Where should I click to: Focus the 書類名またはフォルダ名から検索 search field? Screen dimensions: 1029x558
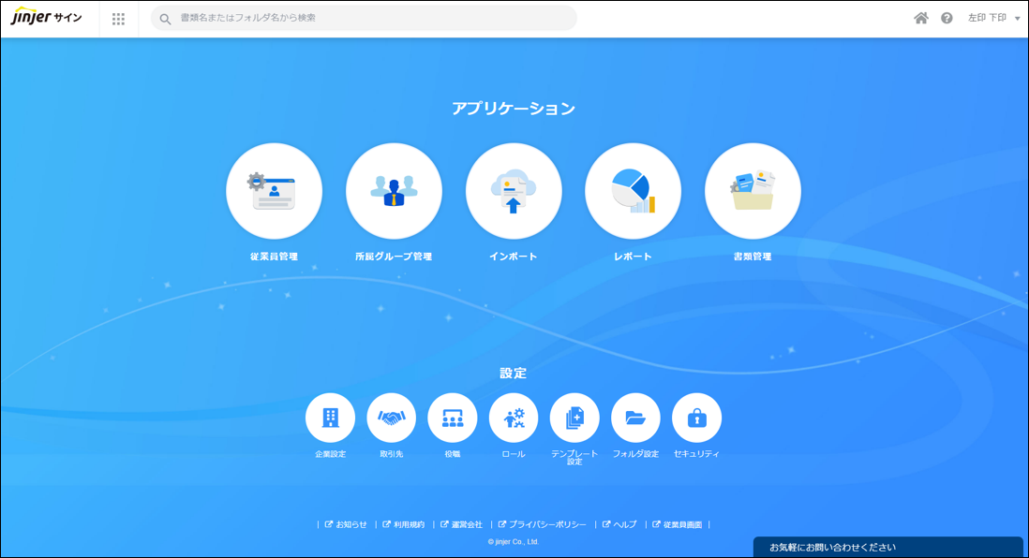[365, 19]
